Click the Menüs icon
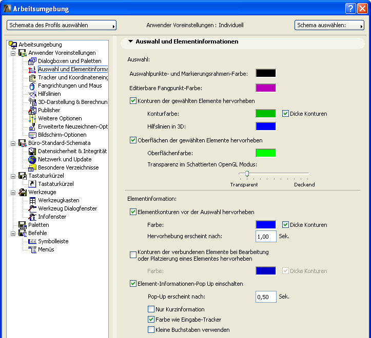 pos(32,250)
